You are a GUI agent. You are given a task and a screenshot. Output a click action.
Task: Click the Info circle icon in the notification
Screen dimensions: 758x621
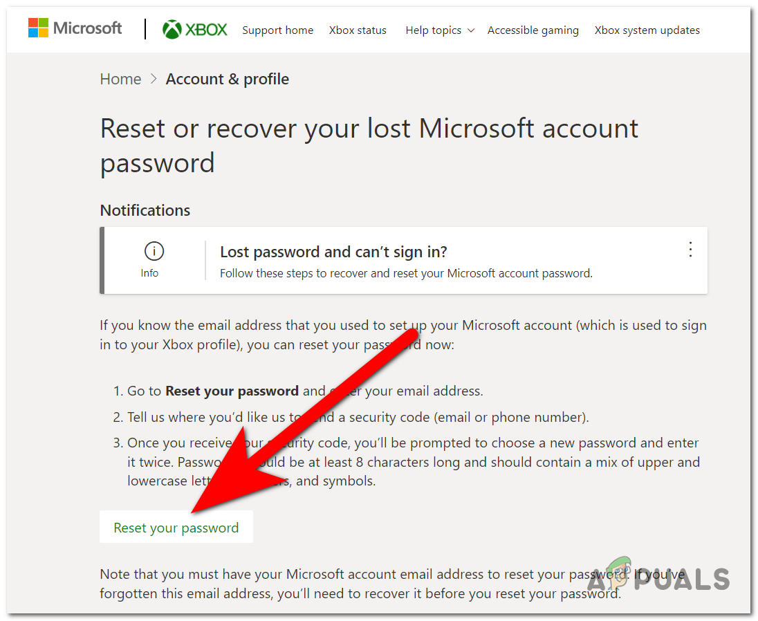(x=154, y=251)
